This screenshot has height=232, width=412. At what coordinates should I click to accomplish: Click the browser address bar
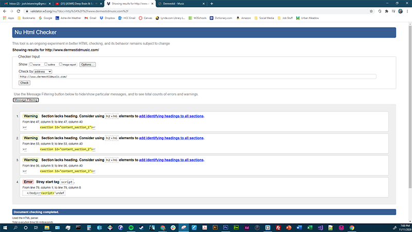point(197,11)
